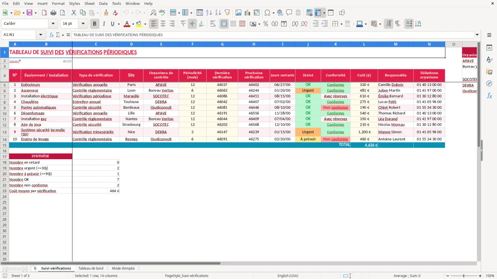Click the Sheet 1 of 3 status field

click(20, 276)
